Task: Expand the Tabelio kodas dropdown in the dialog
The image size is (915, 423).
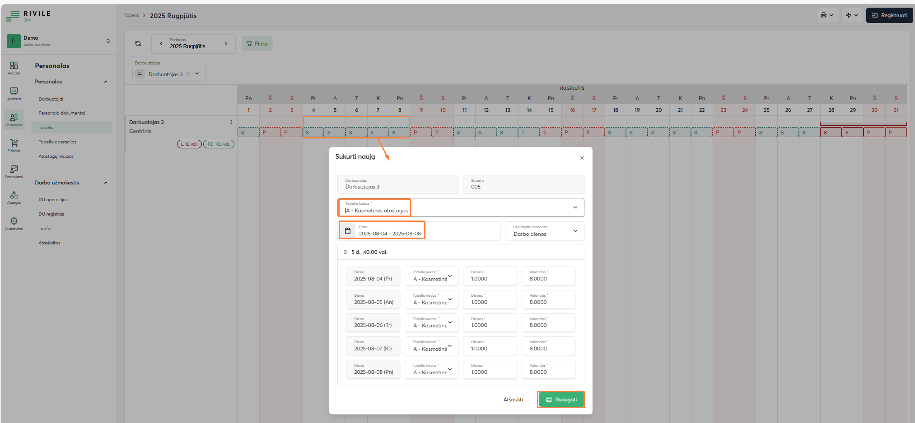Action: click(575, 207)
